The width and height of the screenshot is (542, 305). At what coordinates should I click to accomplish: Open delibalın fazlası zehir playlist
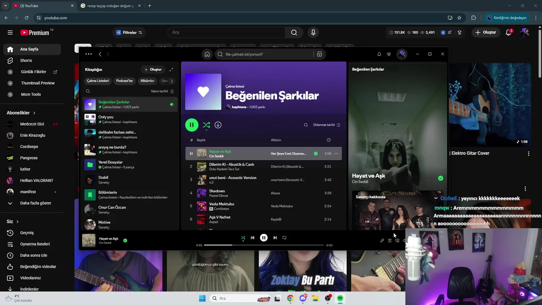click(x=130, y=134)
